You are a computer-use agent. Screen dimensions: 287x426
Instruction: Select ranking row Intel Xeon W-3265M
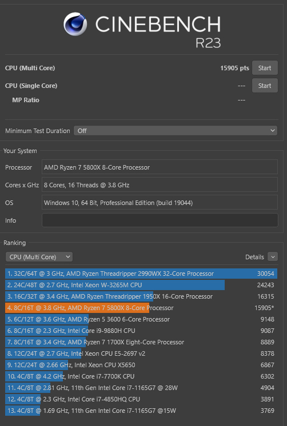coord(141,285)
